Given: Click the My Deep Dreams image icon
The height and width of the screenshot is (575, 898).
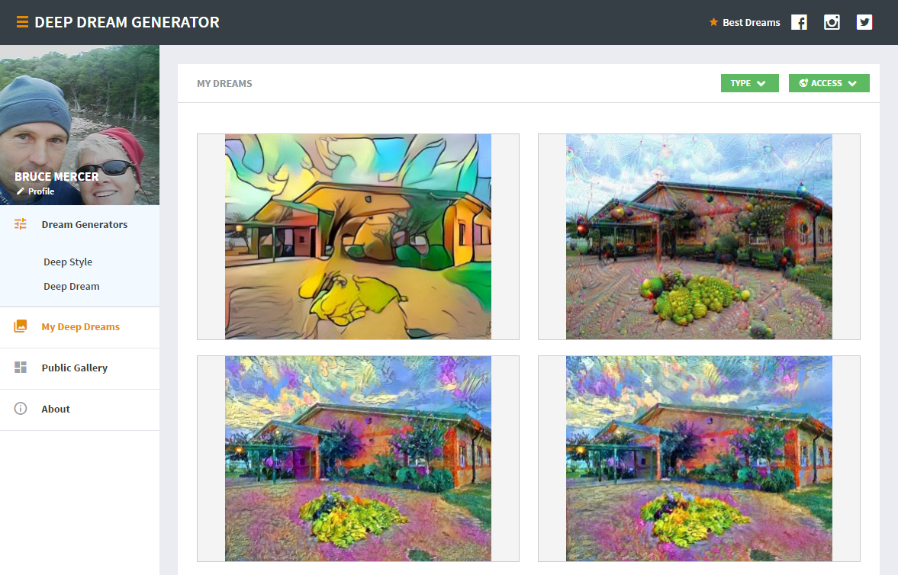Looking at the screenshot, I should (x=21, y=326).
